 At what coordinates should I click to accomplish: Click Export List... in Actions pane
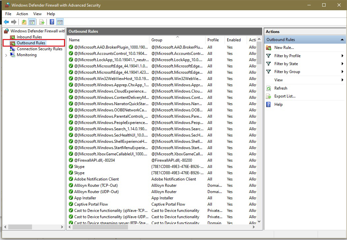point(285,96)
